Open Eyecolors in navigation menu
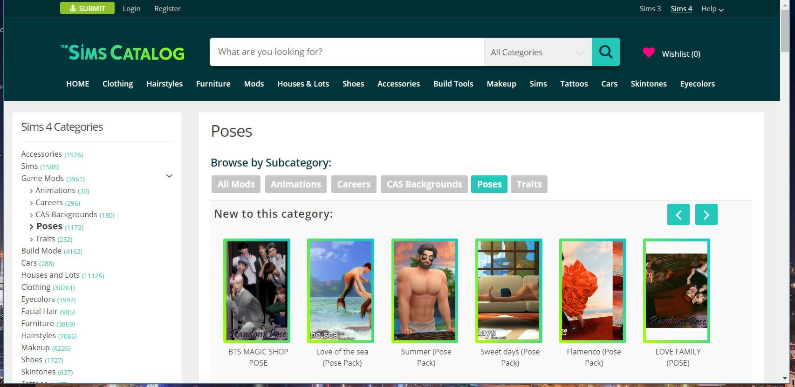Screen dimensions: 795x387 click(x=698, y=84)
